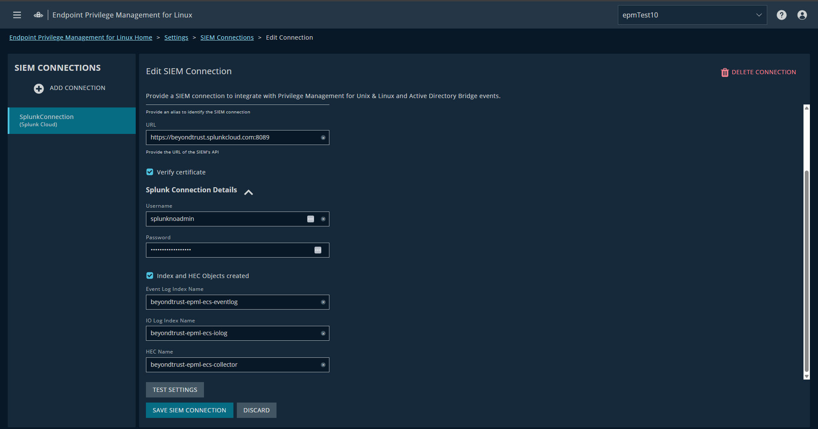The height and width of the screenshot is (429, 818).
Task: Clear the Event Log Index Name field
Action: pos(323,302)
